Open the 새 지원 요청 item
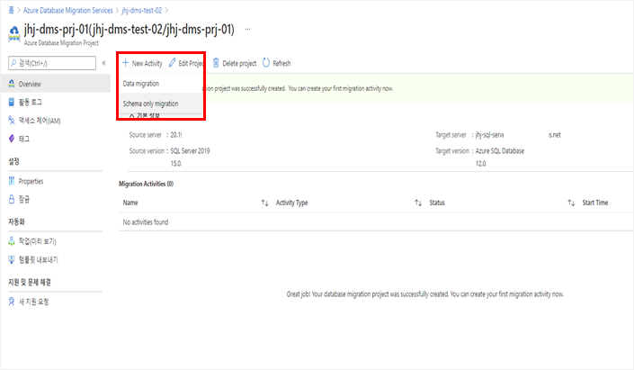This screenshot has width=634, height=370. (x=55, y=302)
